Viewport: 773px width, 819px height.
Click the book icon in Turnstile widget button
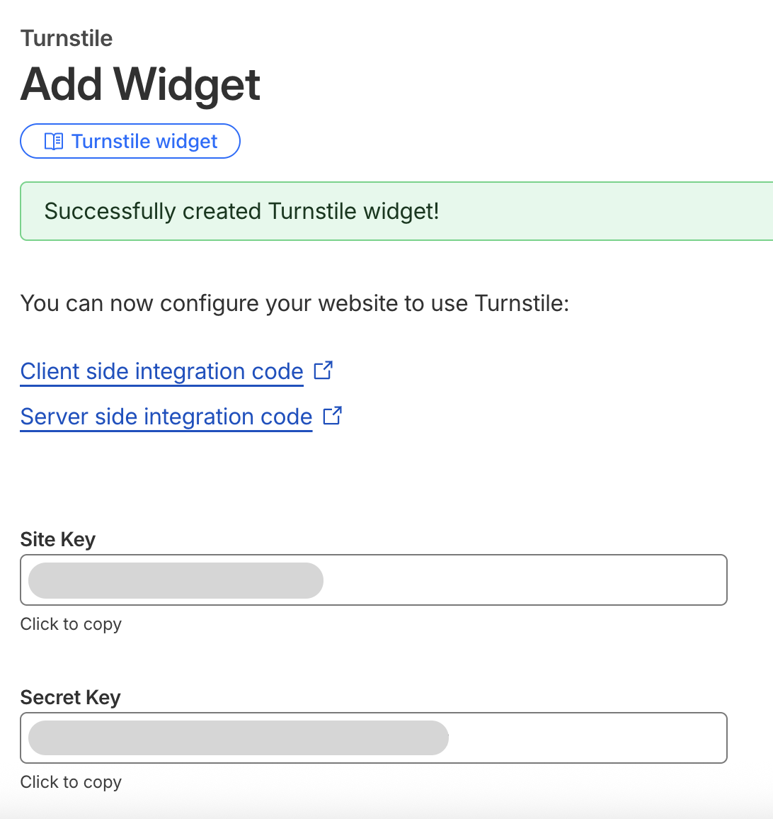[54, 142]
